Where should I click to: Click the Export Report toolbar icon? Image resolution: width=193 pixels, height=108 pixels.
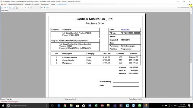click(2, 7)
